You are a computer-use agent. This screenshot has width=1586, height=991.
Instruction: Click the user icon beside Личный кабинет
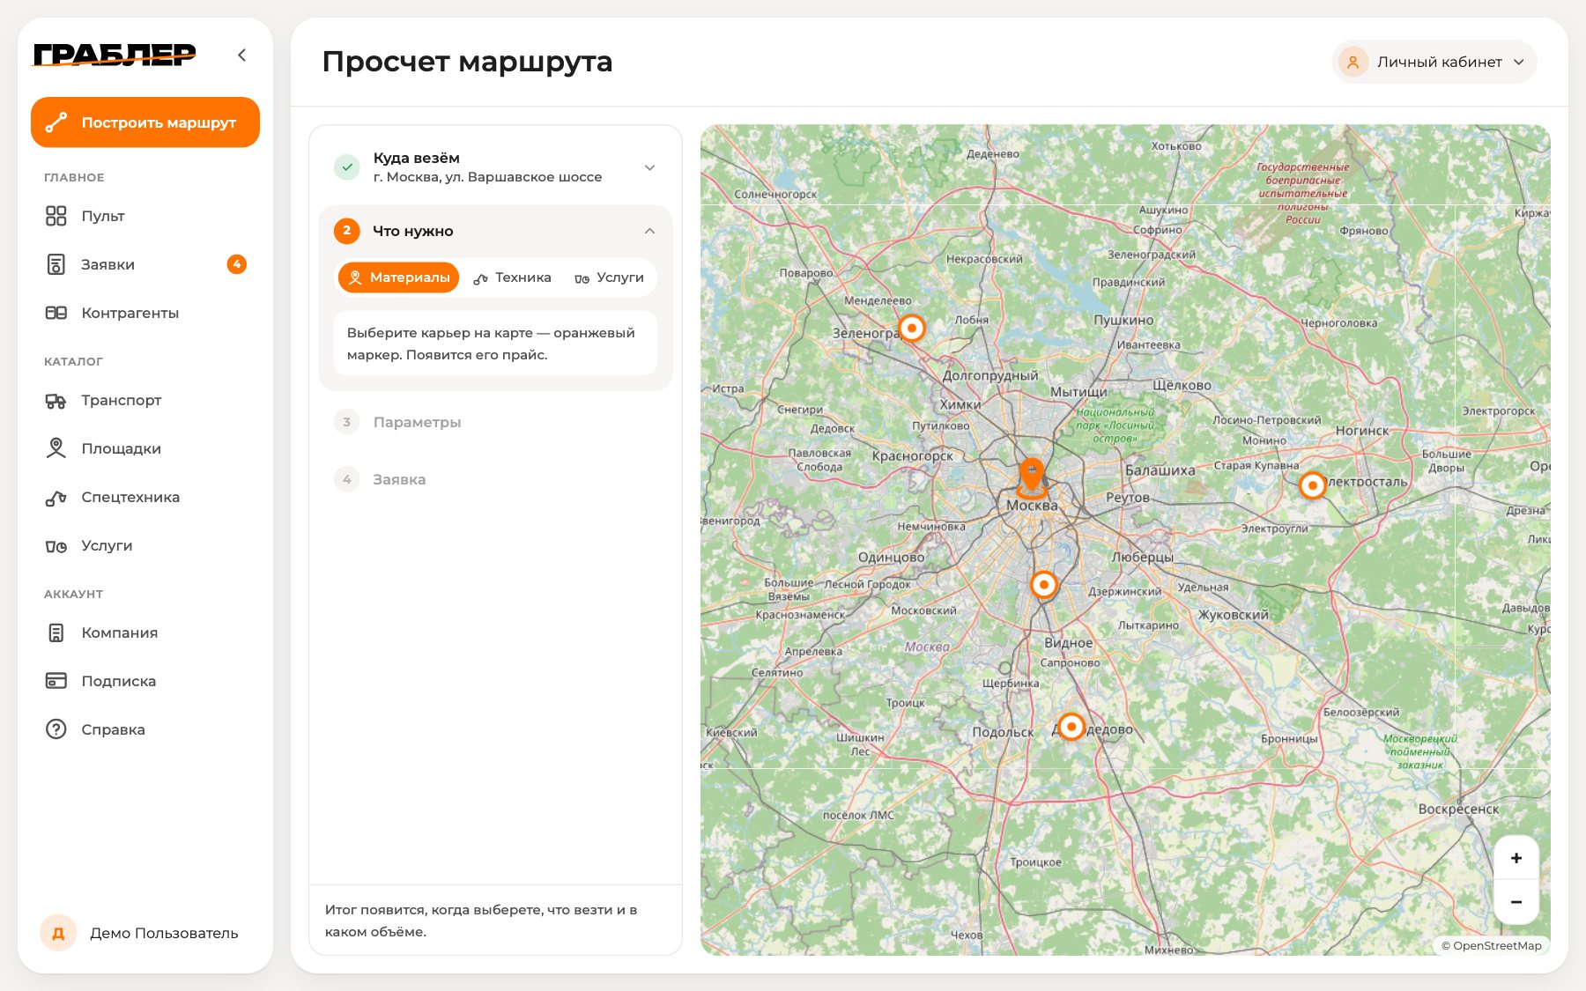click(1353, 62)
